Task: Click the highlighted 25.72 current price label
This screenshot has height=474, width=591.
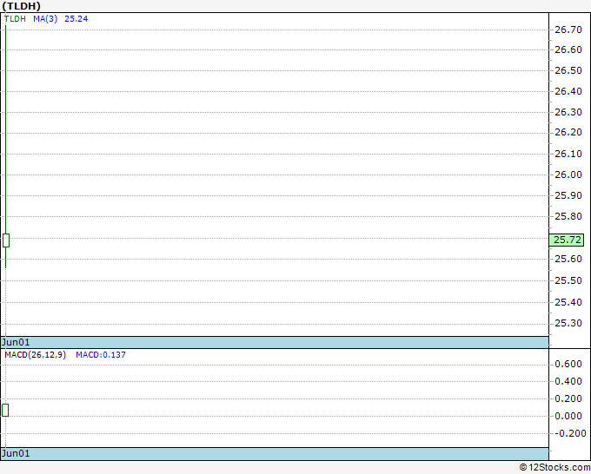Action: click(567, 240)
